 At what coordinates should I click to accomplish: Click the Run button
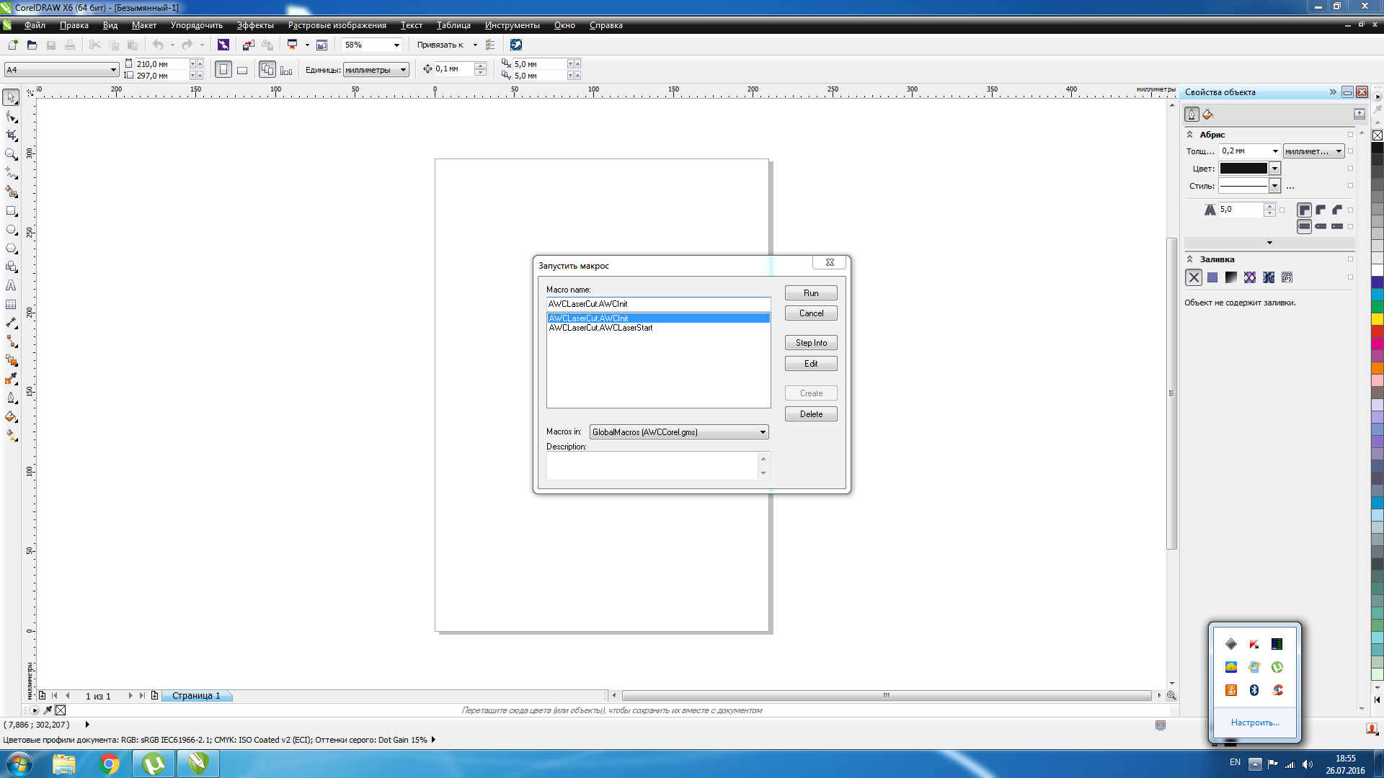tap(811, 293)
